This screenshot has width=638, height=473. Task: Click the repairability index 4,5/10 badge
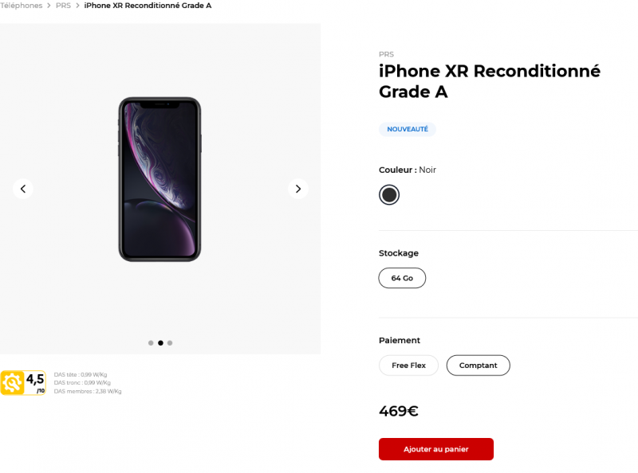(x=23, y=383)
